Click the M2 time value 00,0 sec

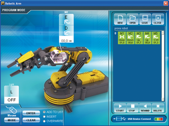click(x=66, y=41)
